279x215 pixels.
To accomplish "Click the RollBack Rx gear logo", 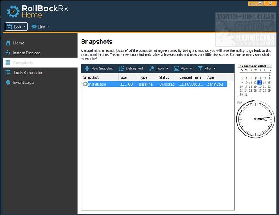I will [13, 11].
